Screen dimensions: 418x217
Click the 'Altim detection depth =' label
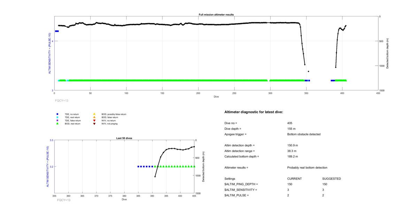point(240,145)
